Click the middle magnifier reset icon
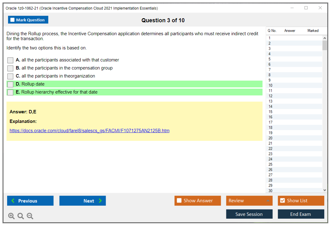This screenshot has width=332, height=227. pos(20,216)
